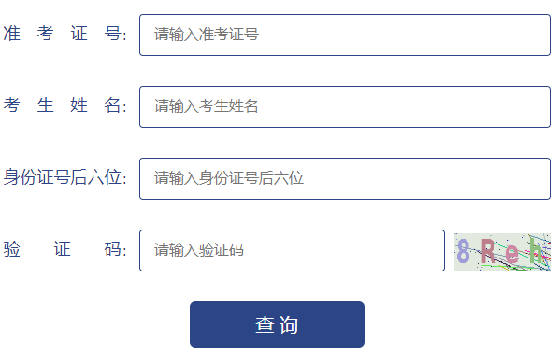Click placeholder 请输入验证码
Screen dimensions: 559x362
[199, 250]
